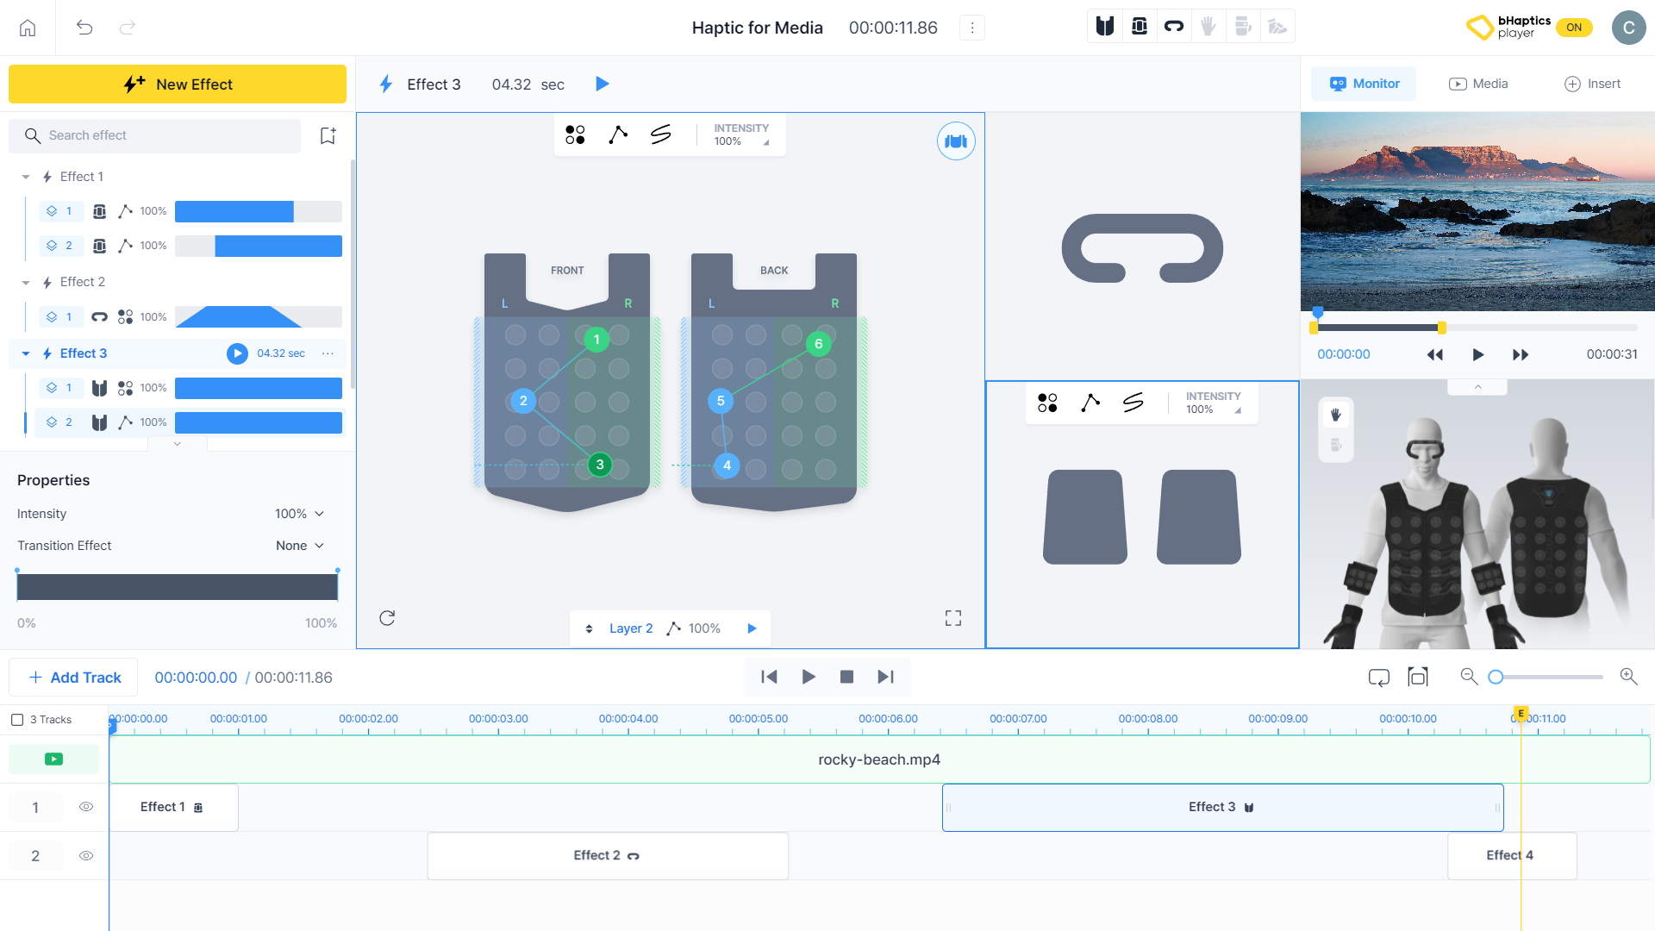Collapse the Effect 1 tree group
The image size is (1655, 931).
(26, 177)
